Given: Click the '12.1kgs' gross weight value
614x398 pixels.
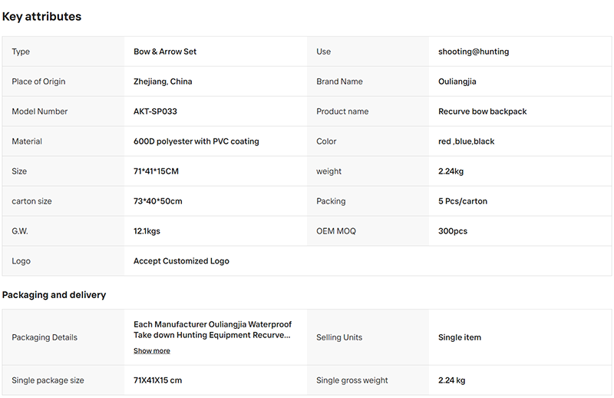Looking at the screenshot, I should tap(147, 231).
